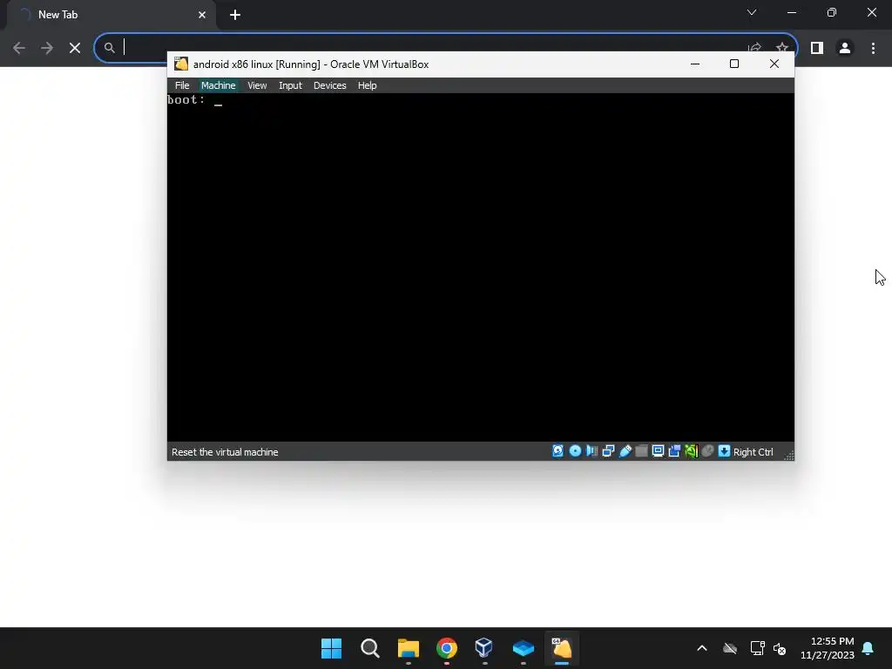Screen dimensions: 892x669
Task: Open the Input menu in VirtualBox
Action: tap(290, 85)
